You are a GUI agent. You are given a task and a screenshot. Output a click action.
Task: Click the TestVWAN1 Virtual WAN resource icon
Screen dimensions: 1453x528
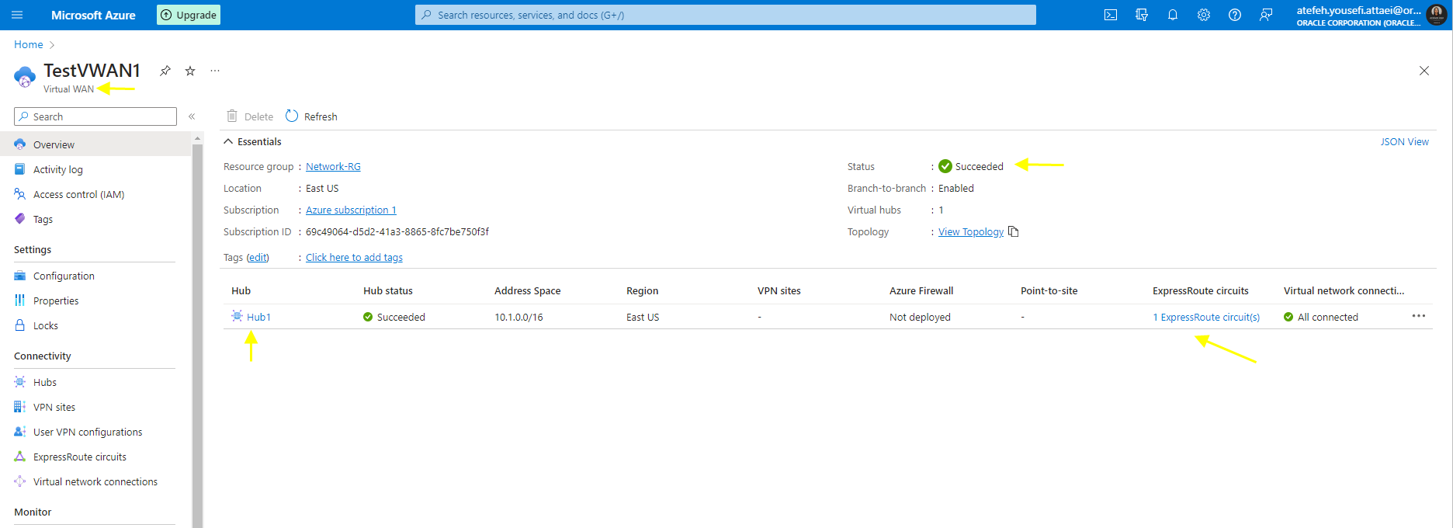point(25,77)
